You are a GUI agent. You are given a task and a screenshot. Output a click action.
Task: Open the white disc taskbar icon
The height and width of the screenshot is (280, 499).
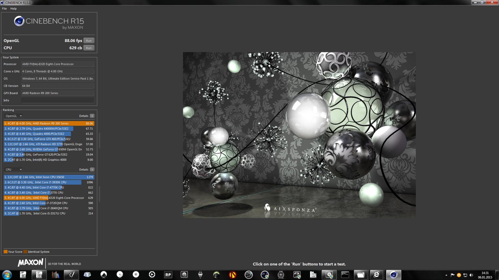click(136, 275)
